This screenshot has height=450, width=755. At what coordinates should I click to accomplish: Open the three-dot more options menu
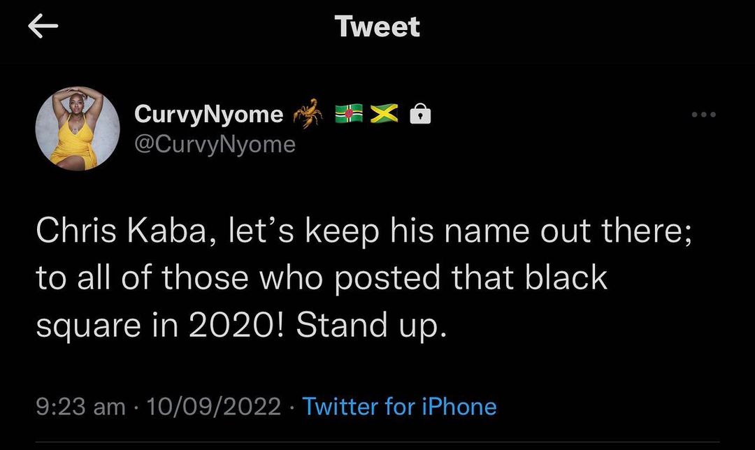pyautogui.click(x=703, y=115)
